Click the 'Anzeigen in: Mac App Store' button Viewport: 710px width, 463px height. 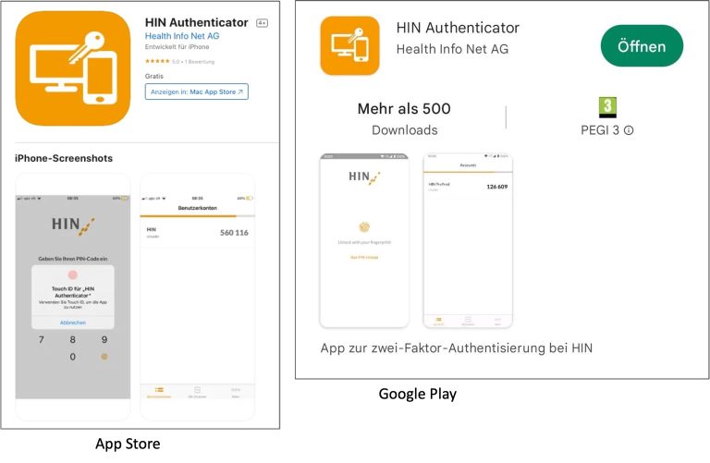coord(197,91)
